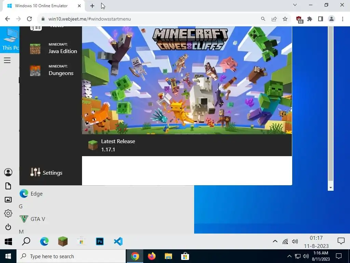
Task: Open the user account icon in start menu
Action: 8,172
